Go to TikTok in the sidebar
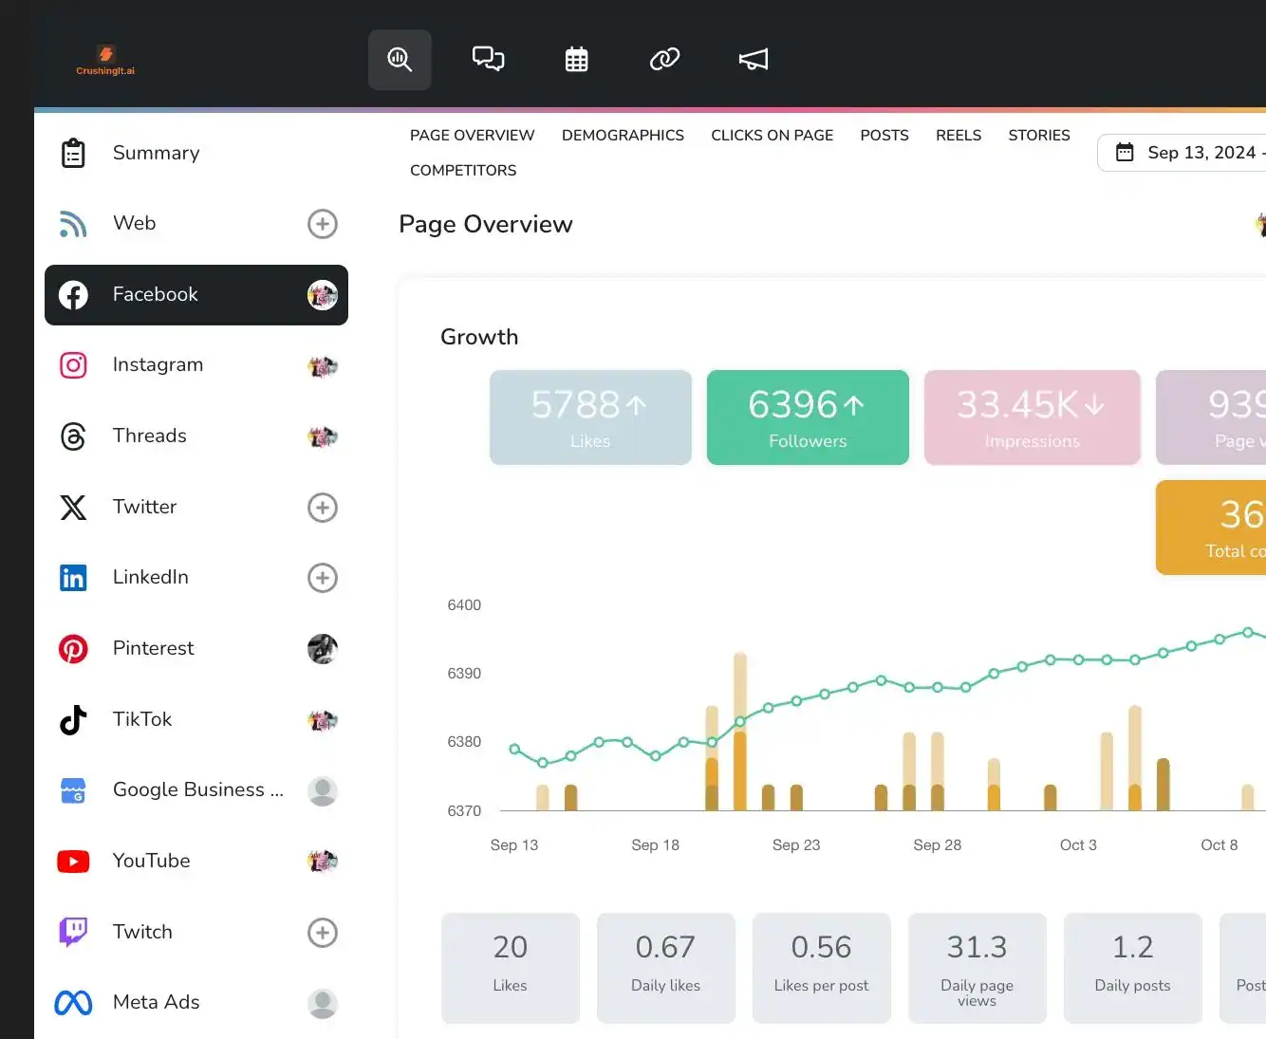The height and width of the screenshot is (1039, 1266). tap(196, 720)
